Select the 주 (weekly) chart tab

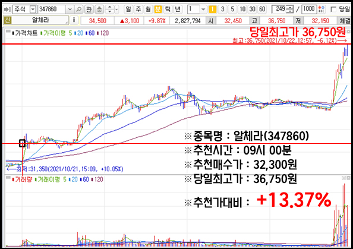pos(138,10)
